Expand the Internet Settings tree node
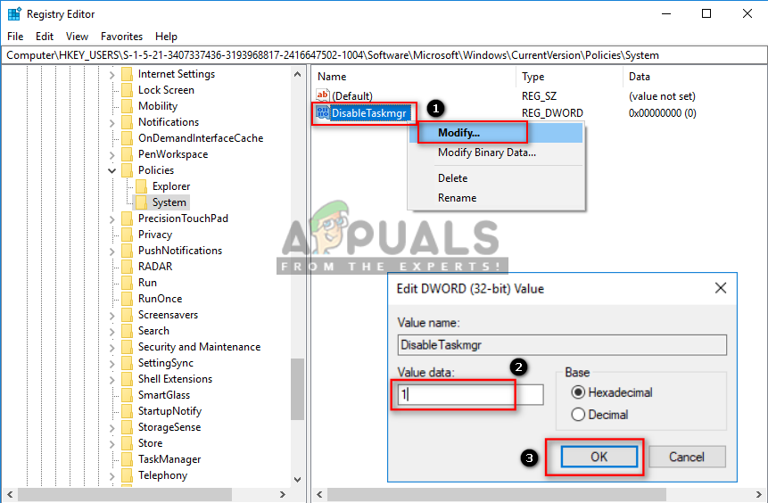This screenshot has width=768, height=503. tap(111, 74)
